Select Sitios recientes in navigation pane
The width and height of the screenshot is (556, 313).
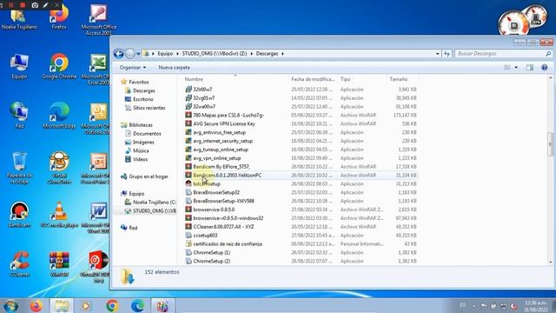coord(149,108)
